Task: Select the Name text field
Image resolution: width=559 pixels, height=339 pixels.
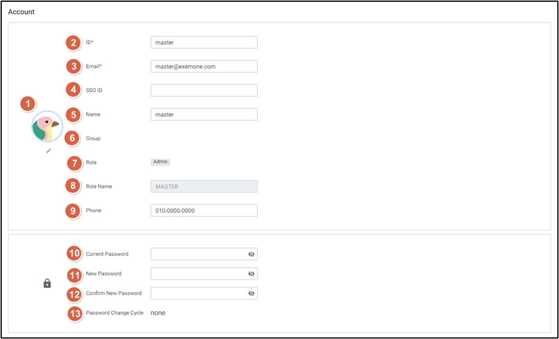Action: 204,114
